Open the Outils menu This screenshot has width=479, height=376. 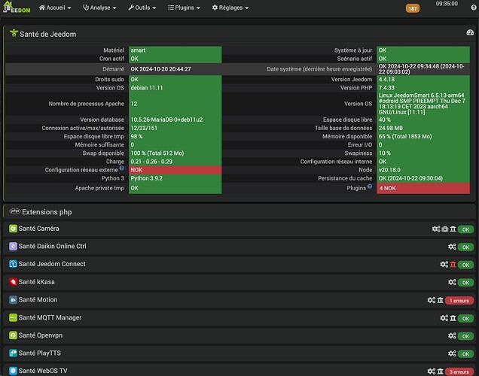(x=142, y=8)
